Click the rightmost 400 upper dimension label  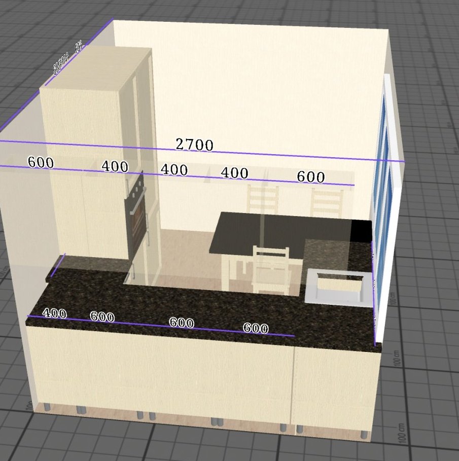(x=234, y=173)
